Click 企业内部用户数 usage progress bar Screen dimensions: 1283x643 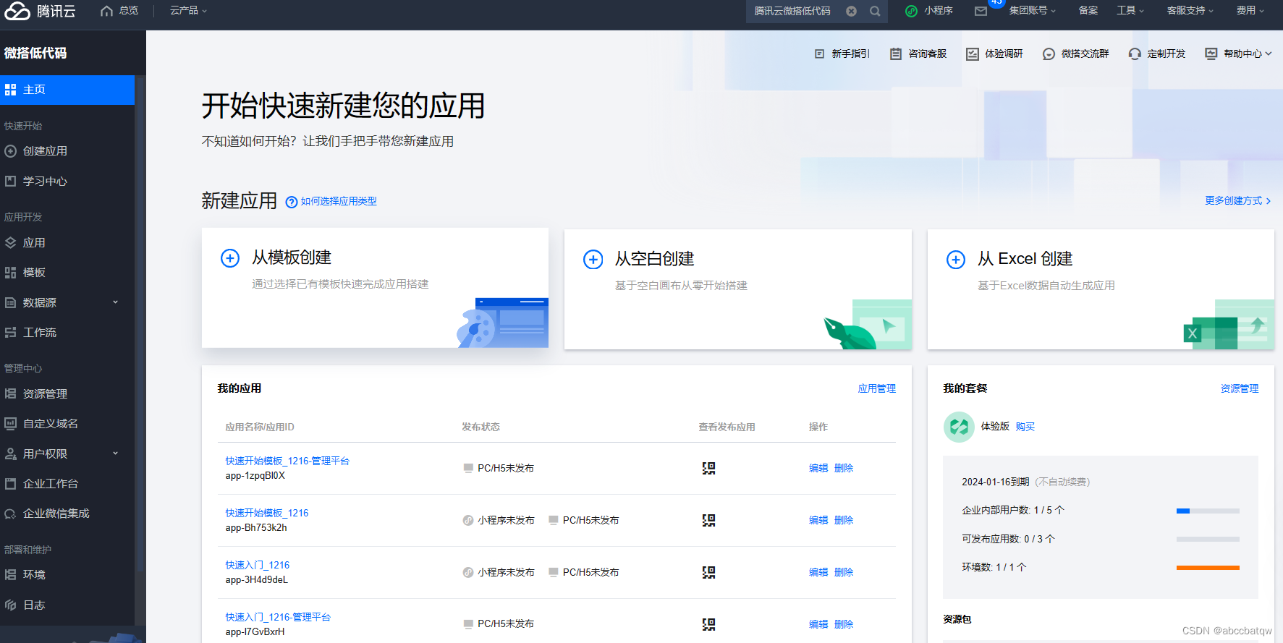tap(1208, 511)
